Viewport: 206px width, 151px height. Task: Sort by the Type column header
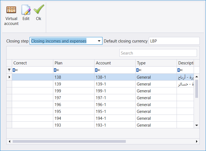156,63
